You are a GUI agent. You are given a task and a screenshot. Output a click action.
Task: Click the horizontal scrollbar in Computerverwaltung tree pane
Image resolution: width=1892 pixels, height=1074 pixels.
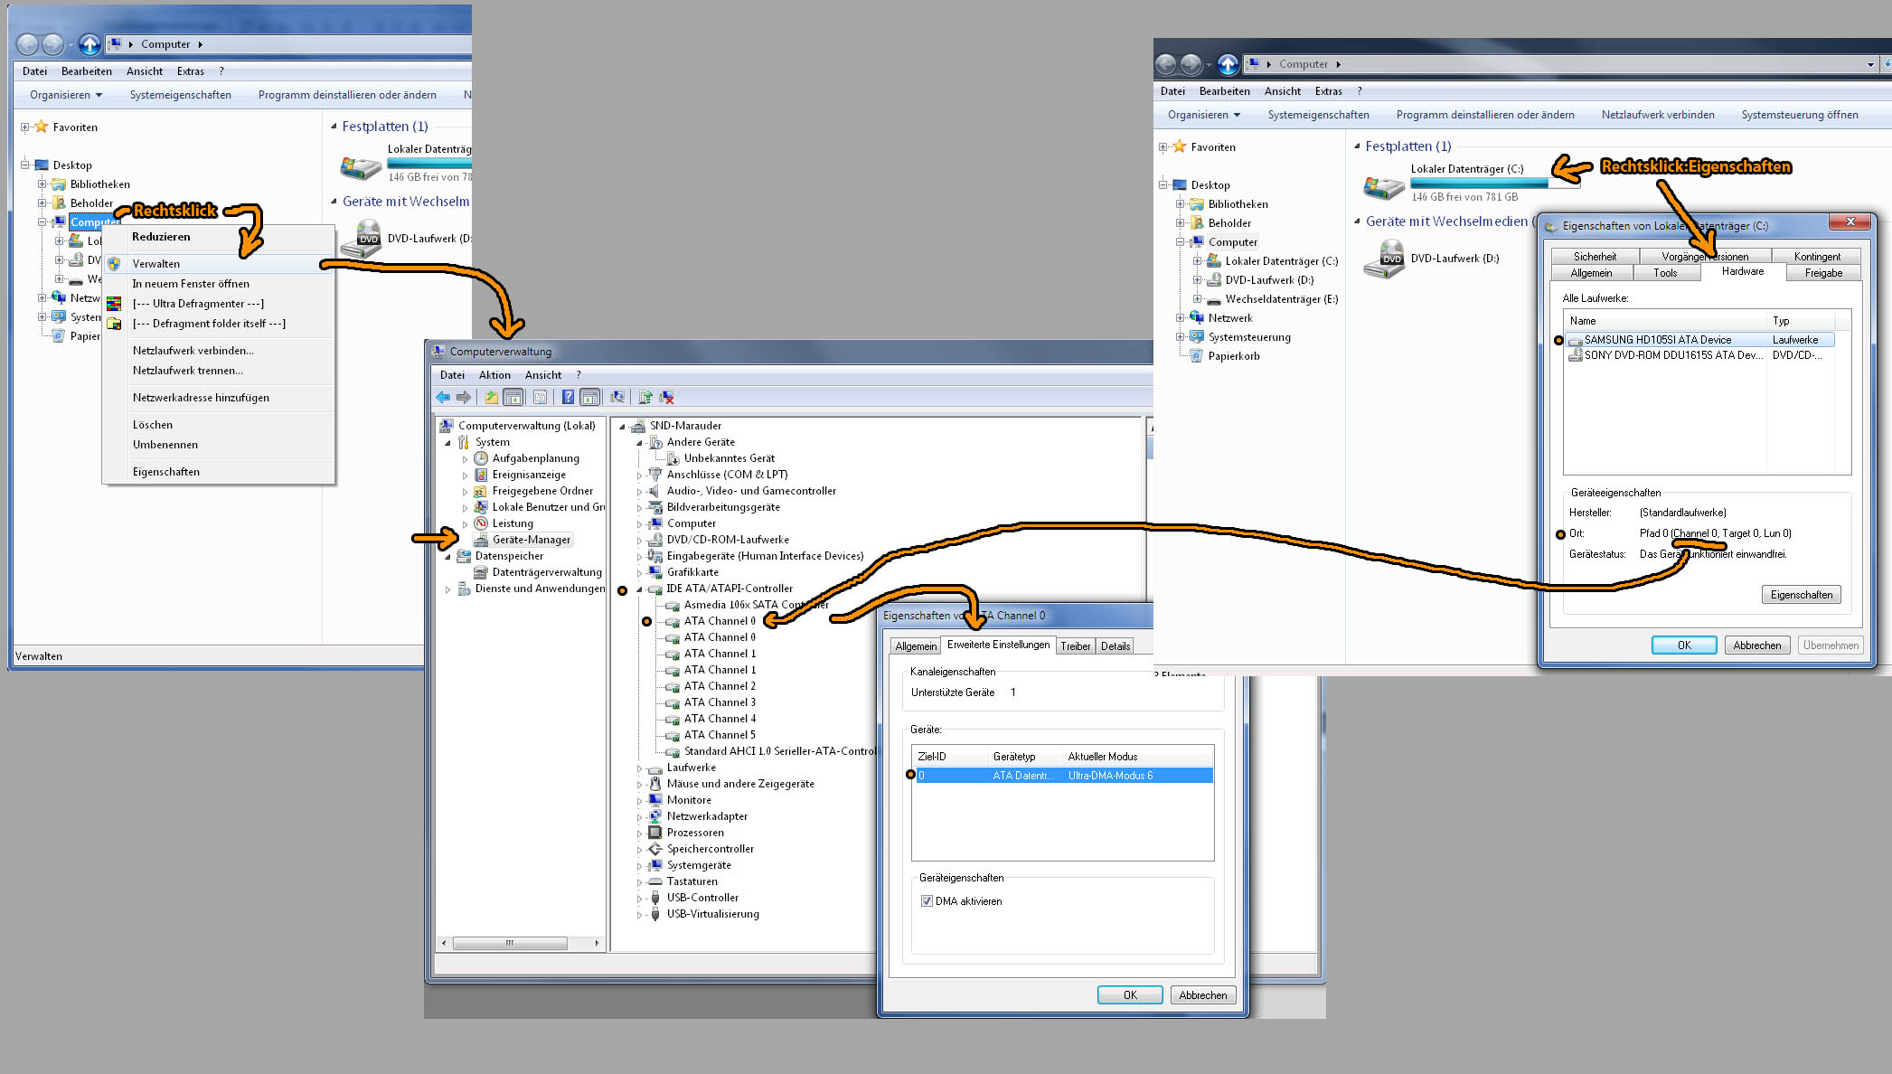click(509, 943)
